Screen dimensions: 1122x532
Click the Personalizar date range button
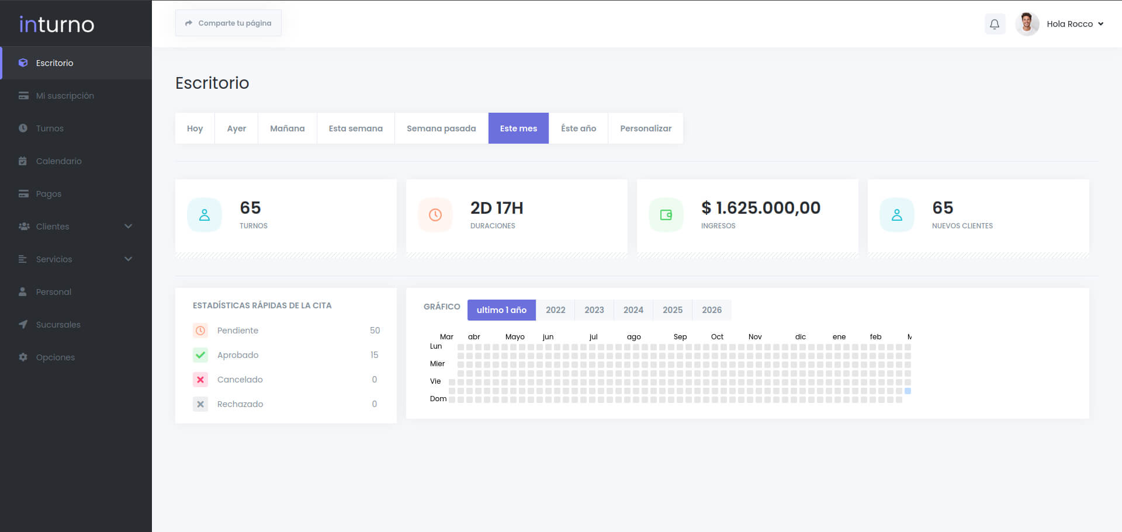click(645, 128)
